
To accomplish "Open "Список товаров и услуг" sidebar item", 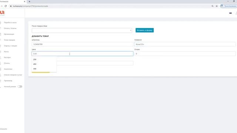I will coord(13,75).
